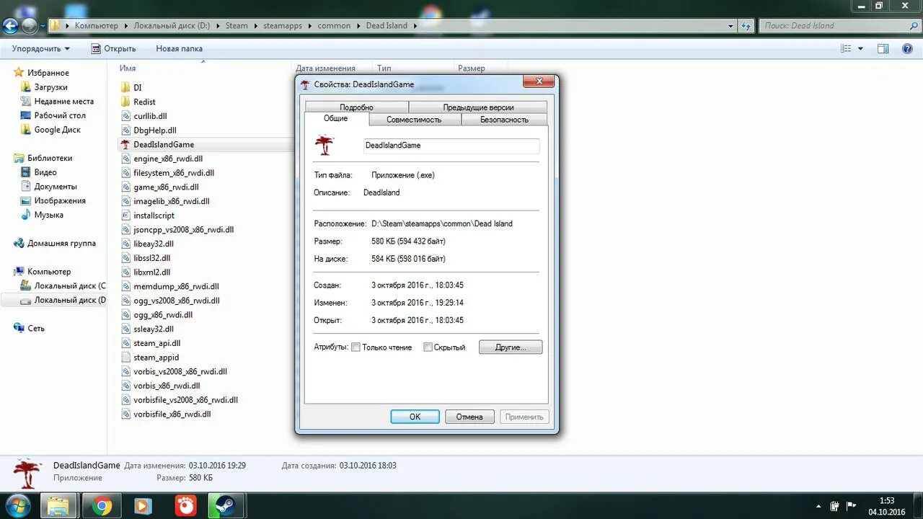
Task: Launch Google Chrome from the taskbar
Action: pyautogui.click(x=101, y=505)
